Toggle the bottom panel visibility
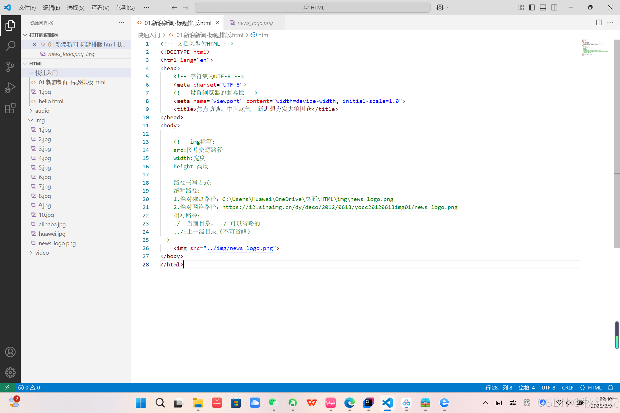Image resolution: width=620 pixels, height=413 pixels. pyautogui.click(x=543, y=8)
